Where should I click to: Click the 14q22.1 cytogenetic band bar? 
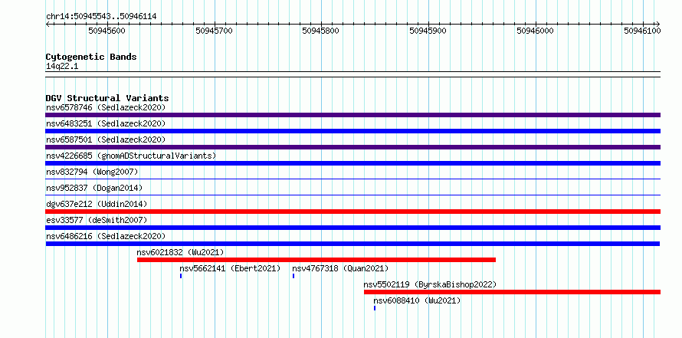pyautogui.click(x=352, y=74)
